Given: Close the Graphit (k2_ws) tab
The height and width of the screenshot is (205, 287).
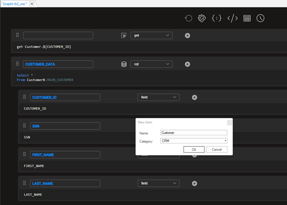Looking at the screenshot, I should tap(32, 4).
